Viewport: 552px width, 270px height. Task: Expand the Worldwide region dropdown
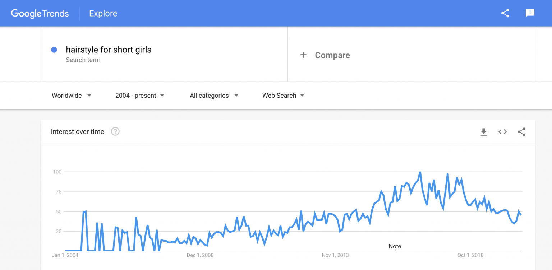[x=72, y=96]
